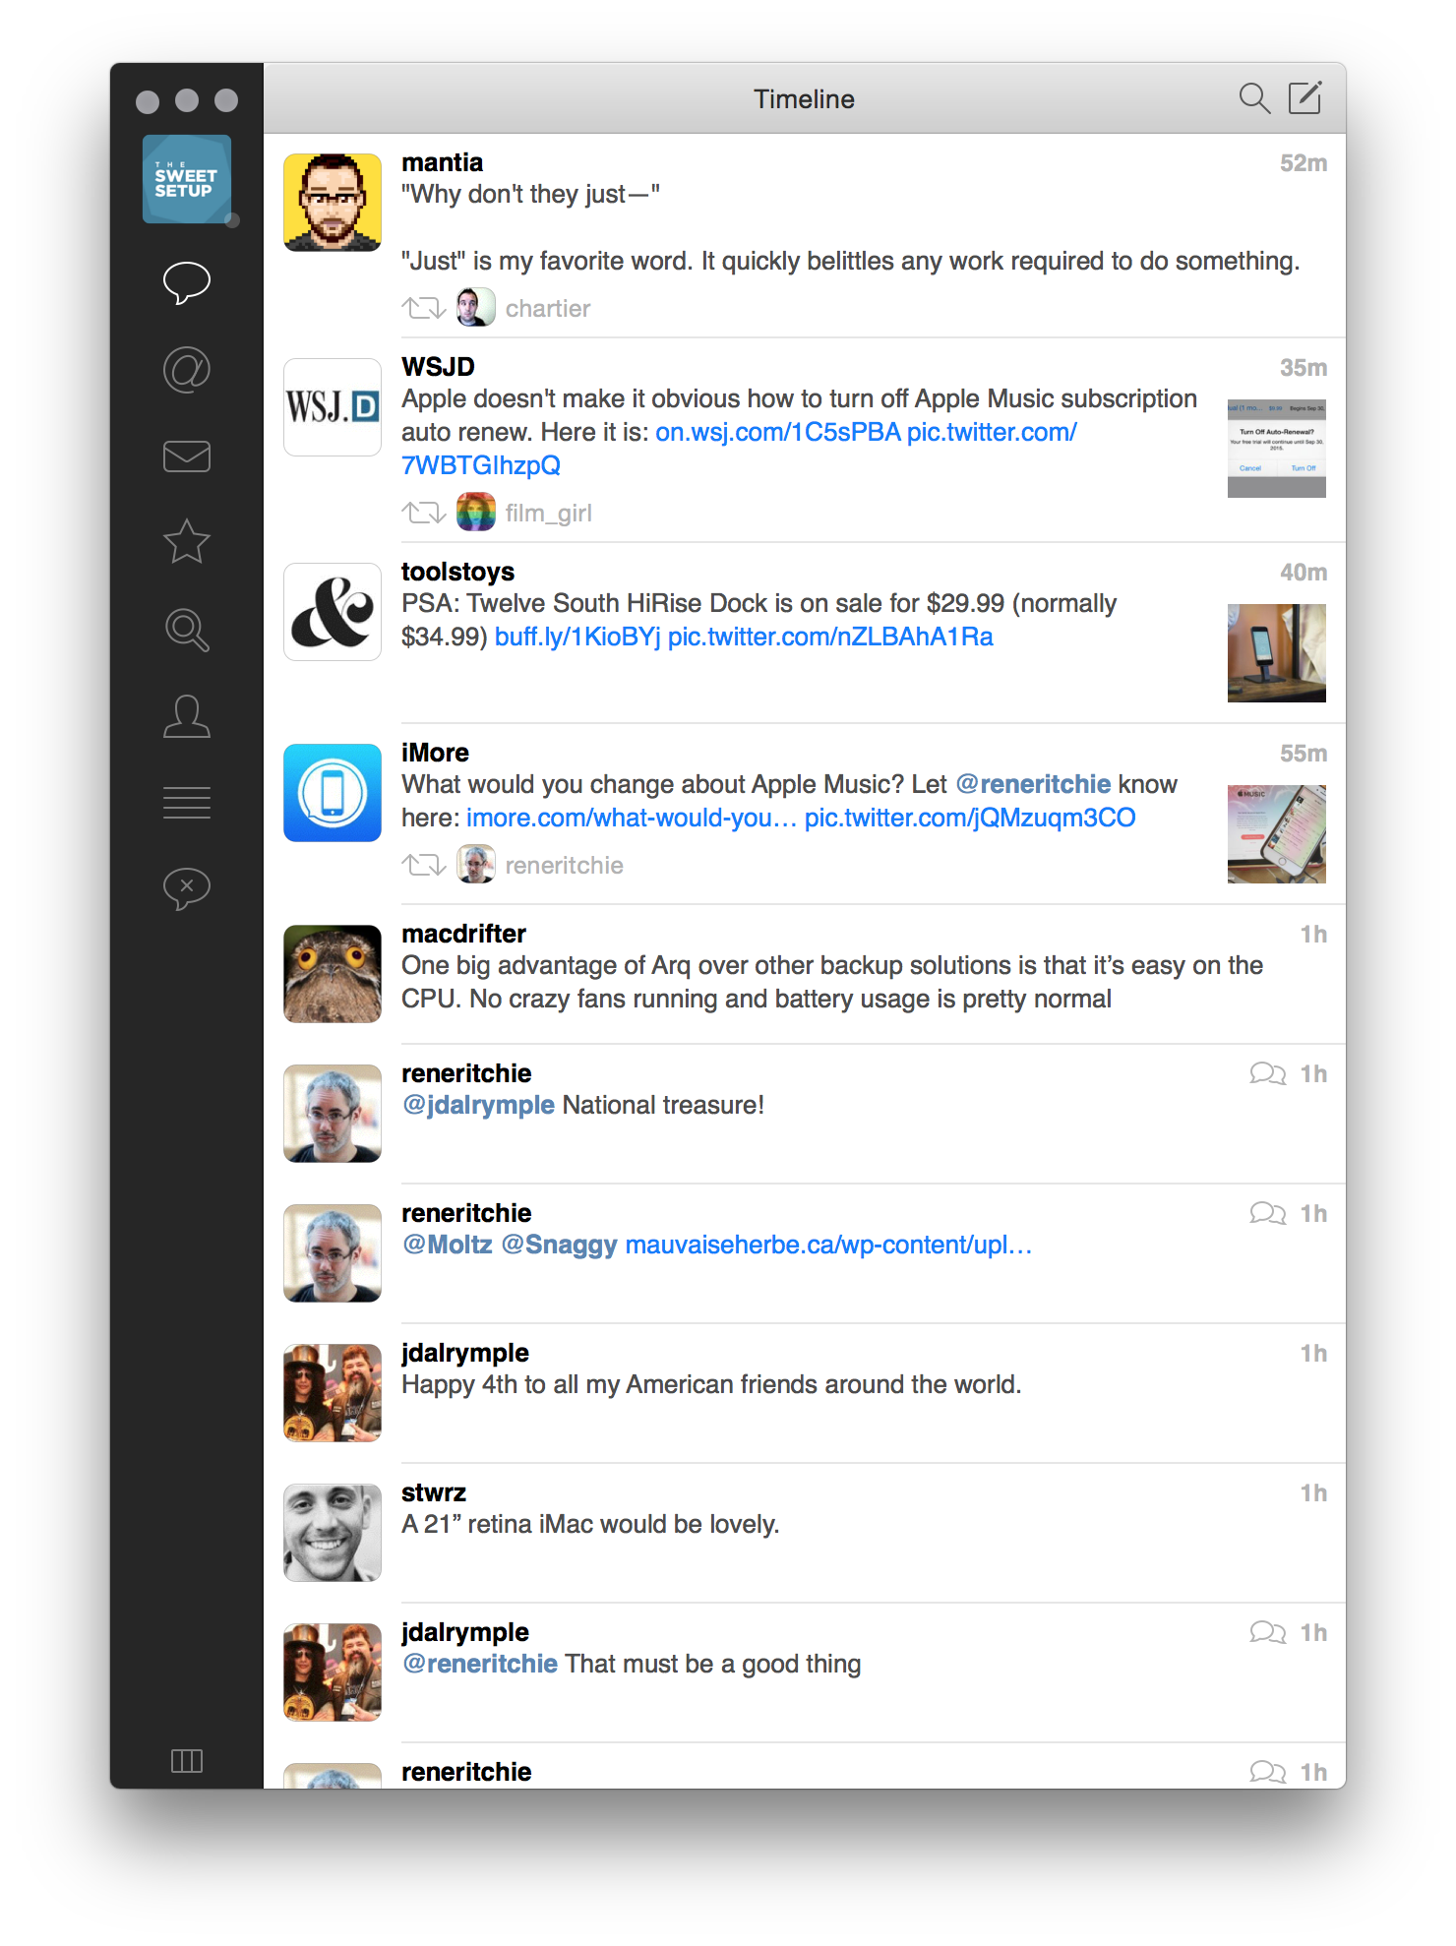Open the Timeline speech bubble tab
Image resolution: width=1456 pixels, height=1946 pixels.
186,283
